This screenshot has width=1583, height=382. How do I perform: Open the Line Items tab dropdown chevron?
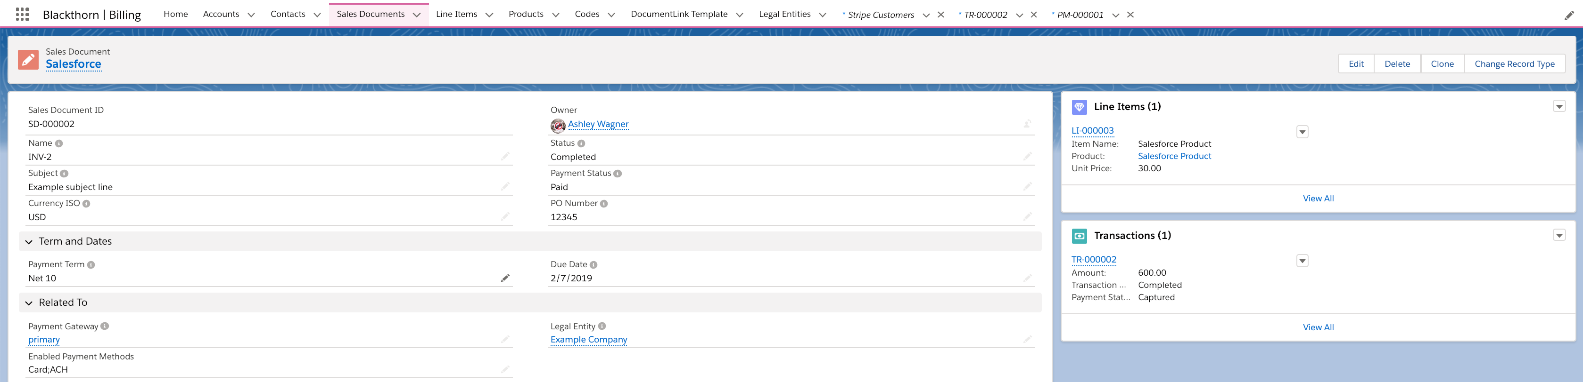click(x=489, y=16)
